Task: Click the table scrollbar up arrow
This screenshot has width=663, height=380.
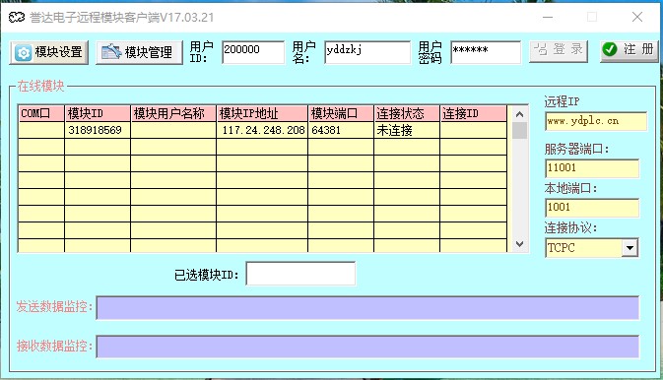Action: (x=519, y=114)
